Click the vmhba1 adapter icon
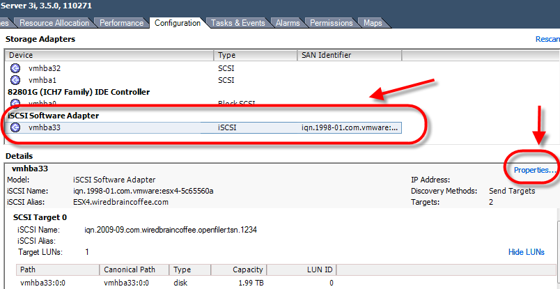 (x=15, y=80)
